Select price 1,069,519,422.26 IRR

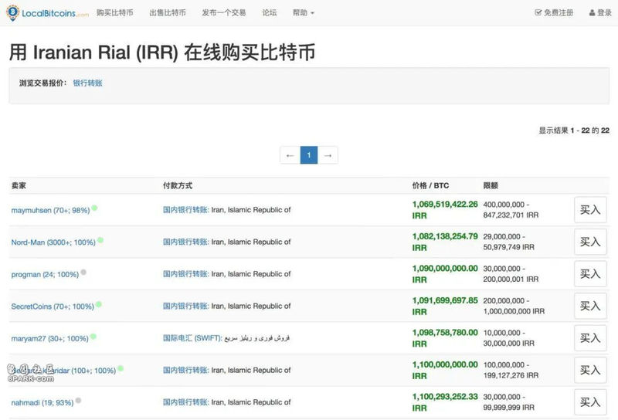445,210
